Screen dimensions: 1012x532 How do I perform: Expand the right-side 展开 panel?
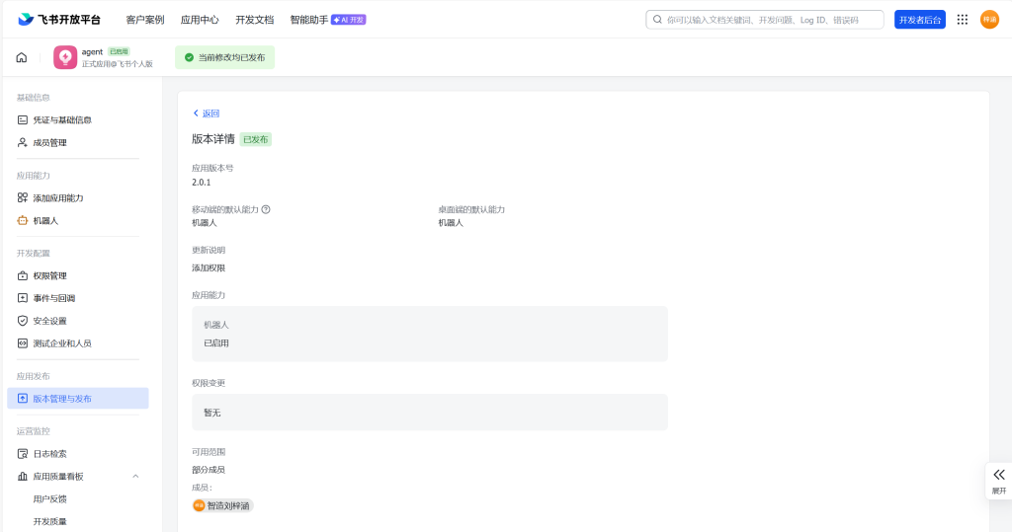point(998,480)
